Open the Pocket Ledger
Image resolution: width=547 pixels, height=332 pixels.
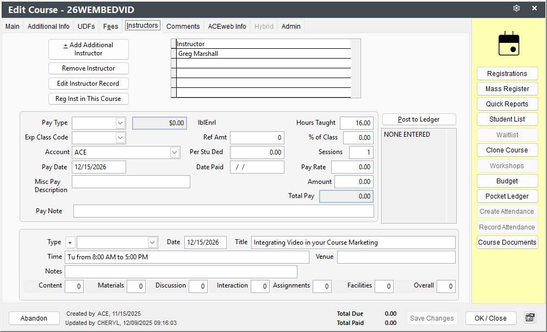point(507,196)
